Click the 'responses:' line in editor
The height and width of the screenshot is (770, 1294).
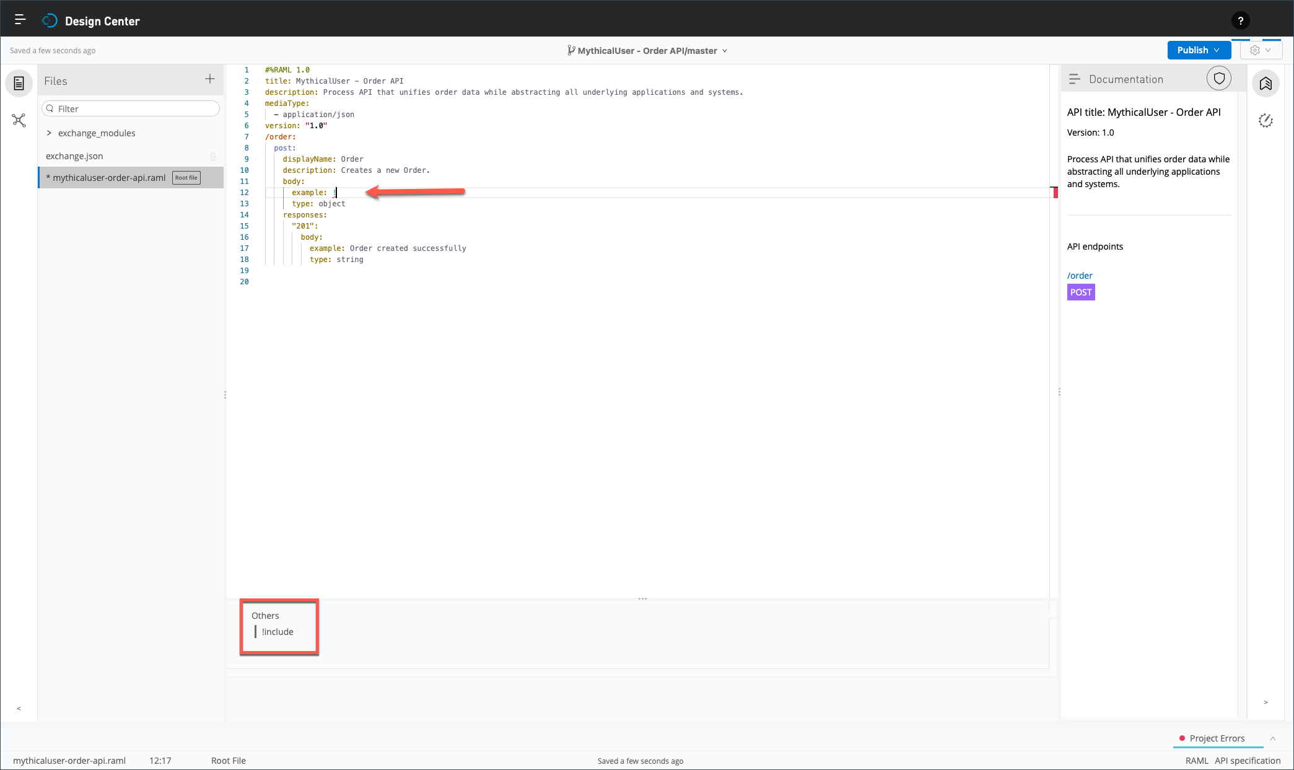point(305,215)
